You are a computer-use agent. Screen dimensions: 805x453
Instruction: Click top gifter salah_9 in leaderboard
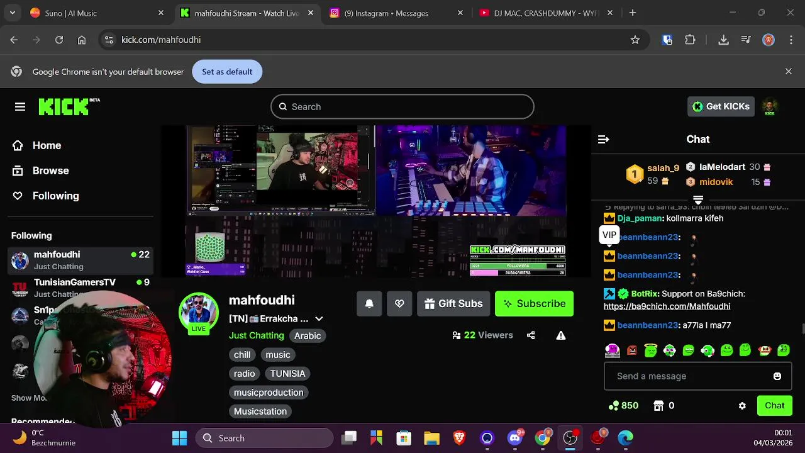(x=663, y=168)
